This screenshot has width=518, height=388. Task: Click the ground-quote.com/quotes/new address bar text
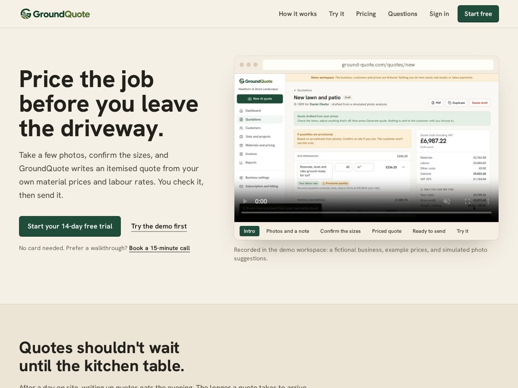pyautogui.click(x=378, y=65)
